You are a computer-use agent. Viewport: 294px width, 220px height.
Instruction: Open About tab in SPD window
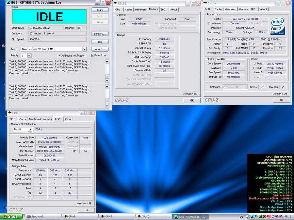click(68, 119)
